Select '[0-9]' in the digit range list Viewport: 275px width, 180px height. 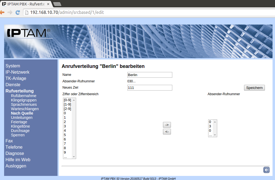coord(67,100)
